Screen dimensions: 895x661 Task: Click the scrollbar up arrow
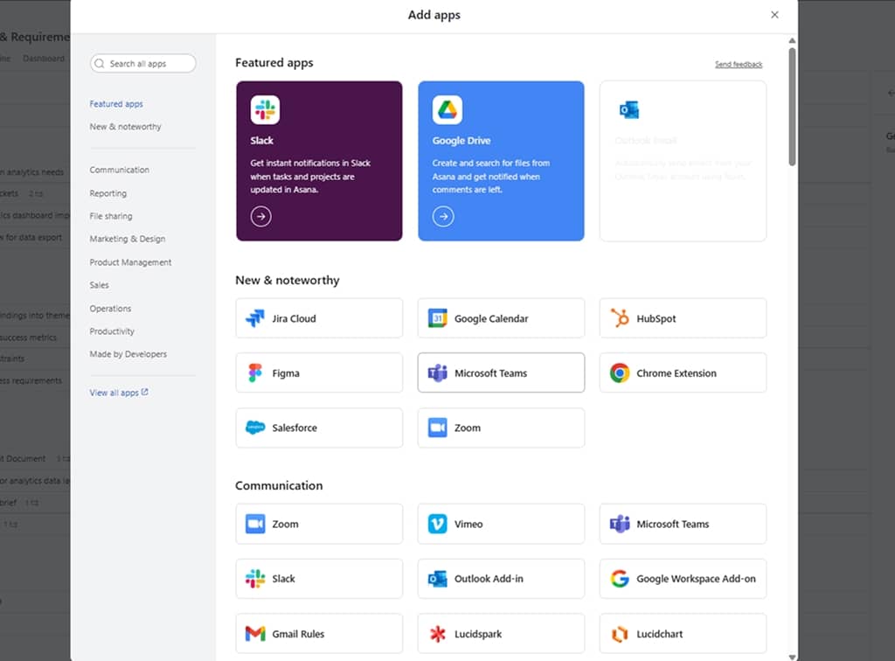[x=792, y=40]
